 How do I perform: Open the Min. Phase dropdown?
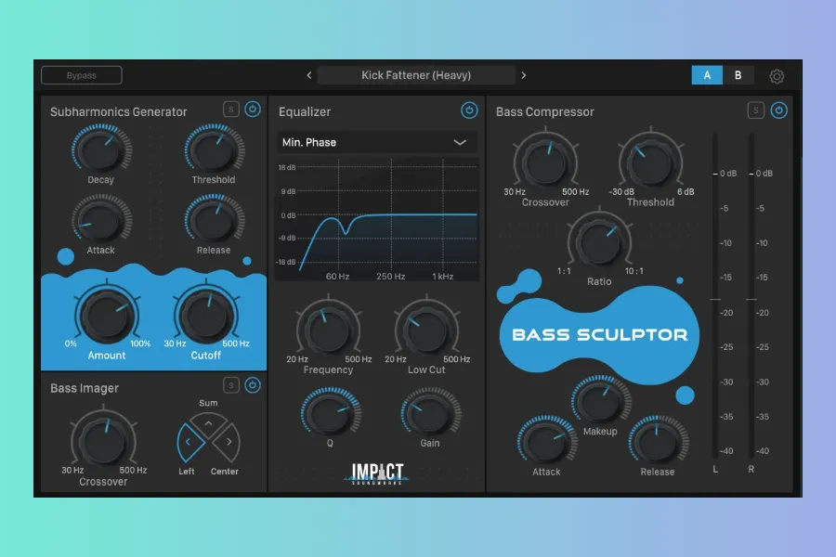tap(376, 142)
